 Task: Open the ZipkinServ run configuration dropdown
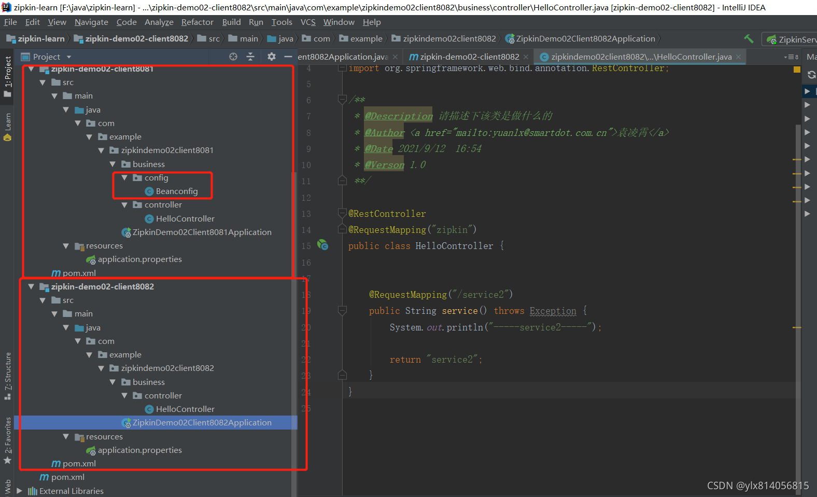[x=790, y=39]
